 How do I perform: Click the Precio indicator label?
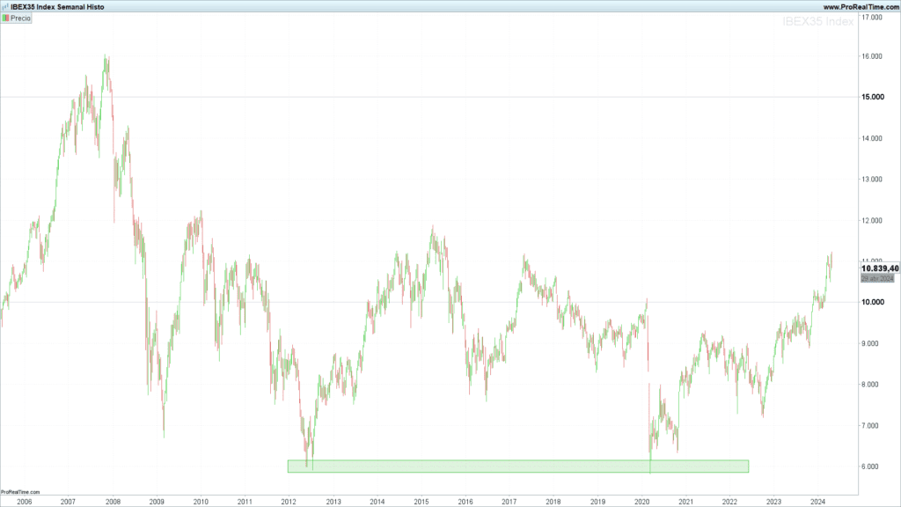point(20,18)
